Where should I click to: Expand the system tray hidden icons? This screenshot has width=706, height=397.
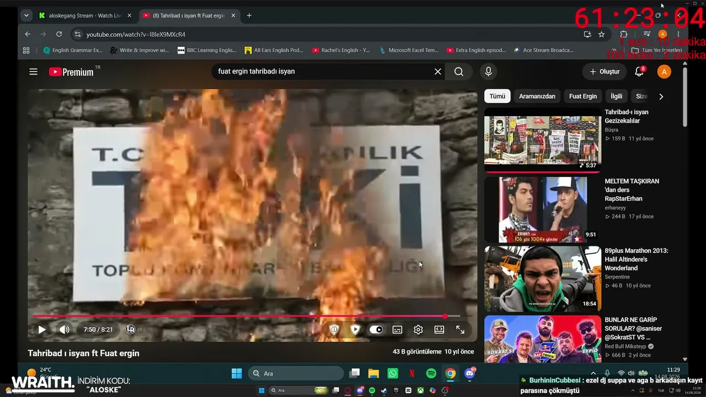pos(594,374)
